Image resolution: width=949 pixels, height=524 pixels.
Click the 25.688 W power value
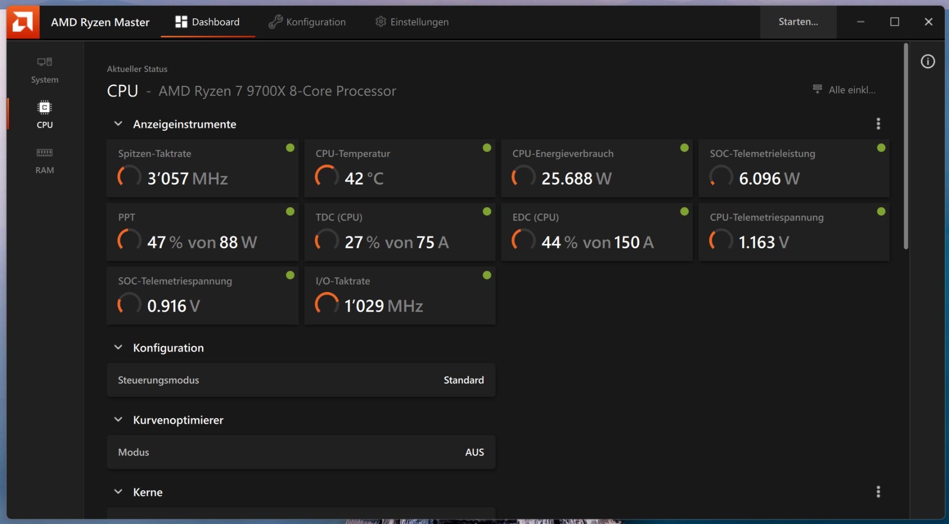(576, 179)
